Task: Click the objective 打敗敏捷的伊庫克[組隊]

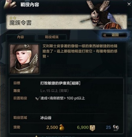Action: tap(60, 83)
